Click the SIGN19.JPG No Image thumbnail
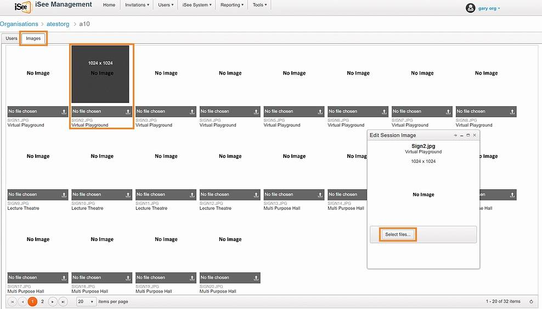The width and height of the screenshot is (542, 309). 166,241
